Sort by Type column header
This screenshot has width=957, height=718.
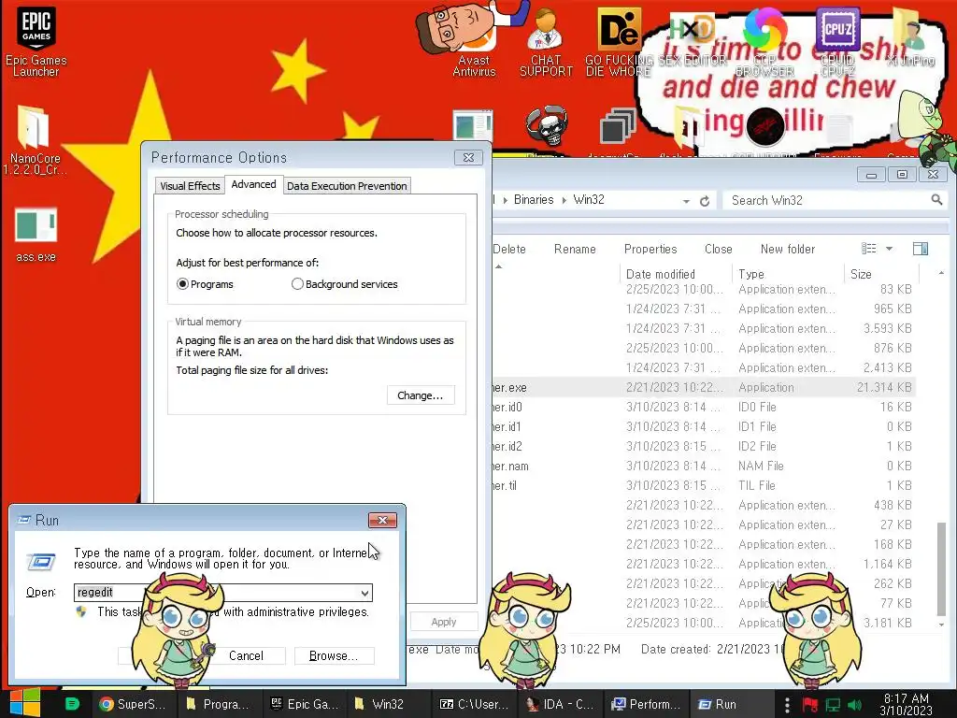787,274
